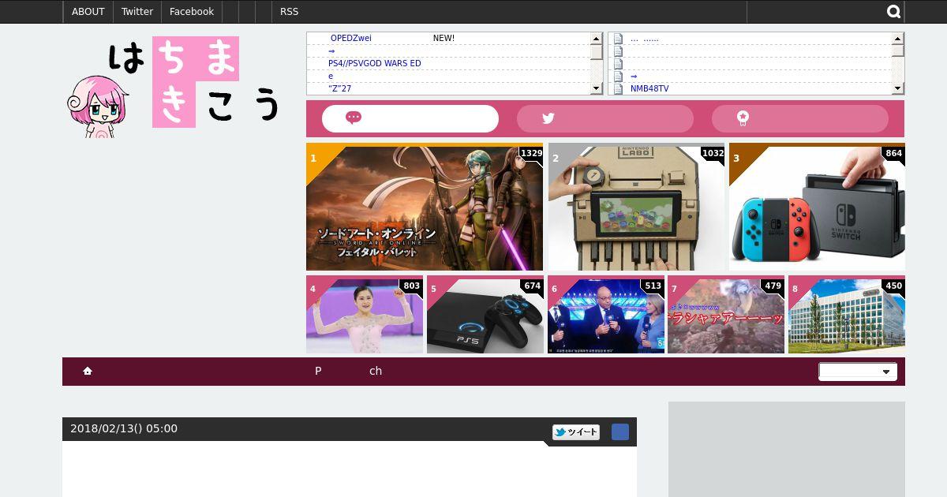947x497 pixels.
Task: Click down arrow of left news list scrollbar
Action: coord(597,88)
